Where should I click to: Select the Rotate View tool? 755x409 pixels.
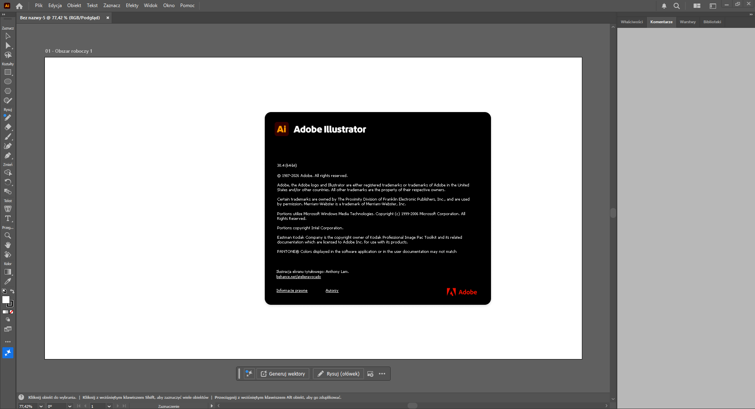pyautogui.click(x=8, y=254)
